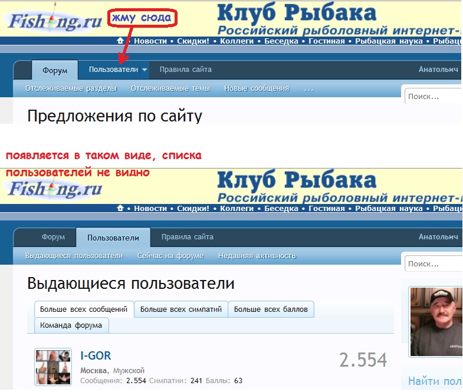Click the Найти пользователя heading in sidebar

tap(435, 381)
